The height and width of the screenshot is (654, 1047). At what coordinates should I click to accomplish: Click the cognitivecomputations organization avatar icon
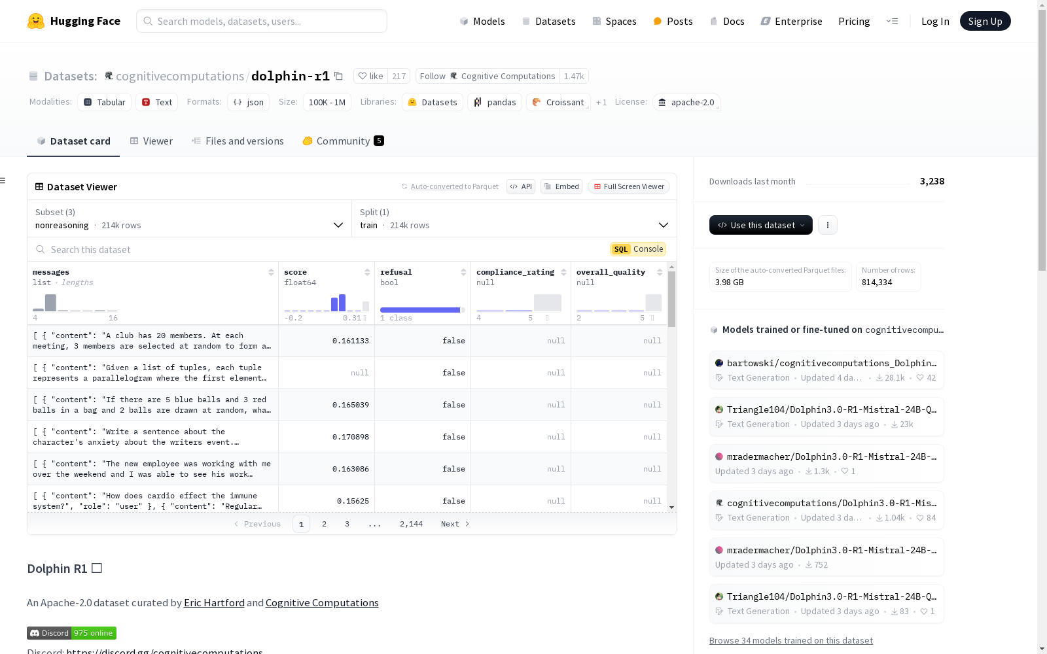[109, 76]
